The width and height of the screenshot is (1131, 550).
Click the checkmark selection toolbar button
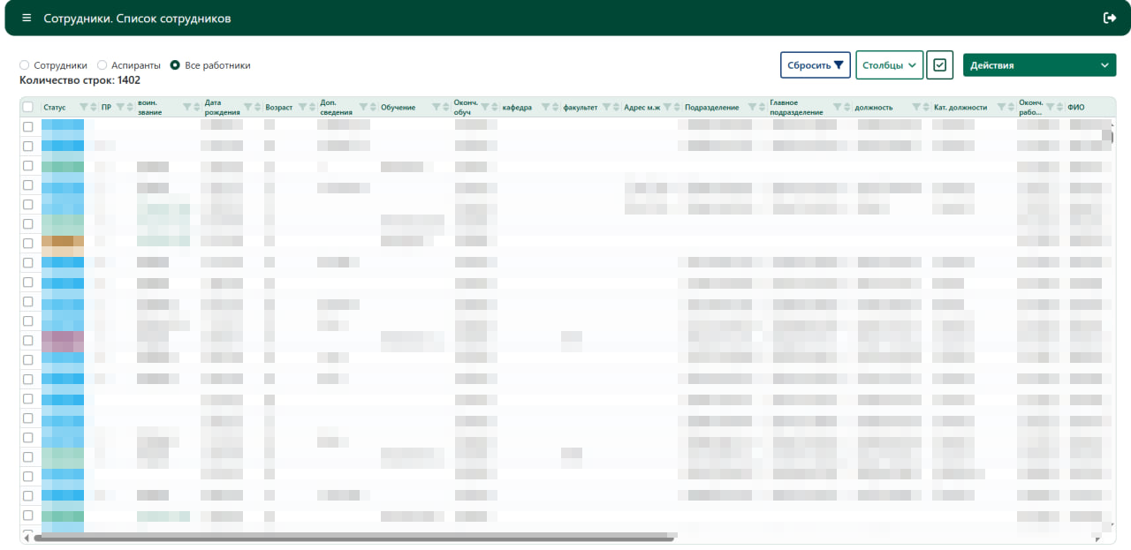pyautogui.click(x=939, y=65)
